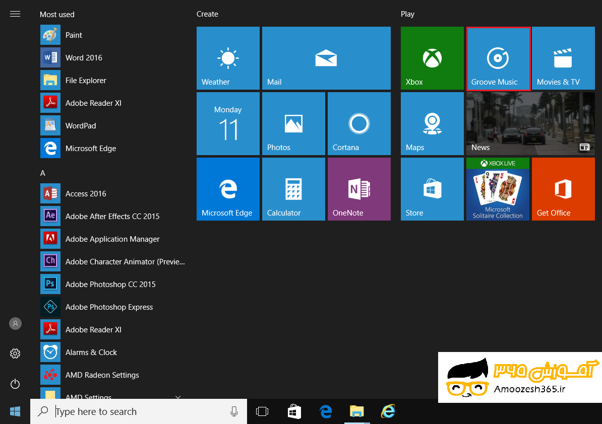Open Settings from the sidebar
The image size is (602, 424).
pyautogui.click(x=15, y=354)
